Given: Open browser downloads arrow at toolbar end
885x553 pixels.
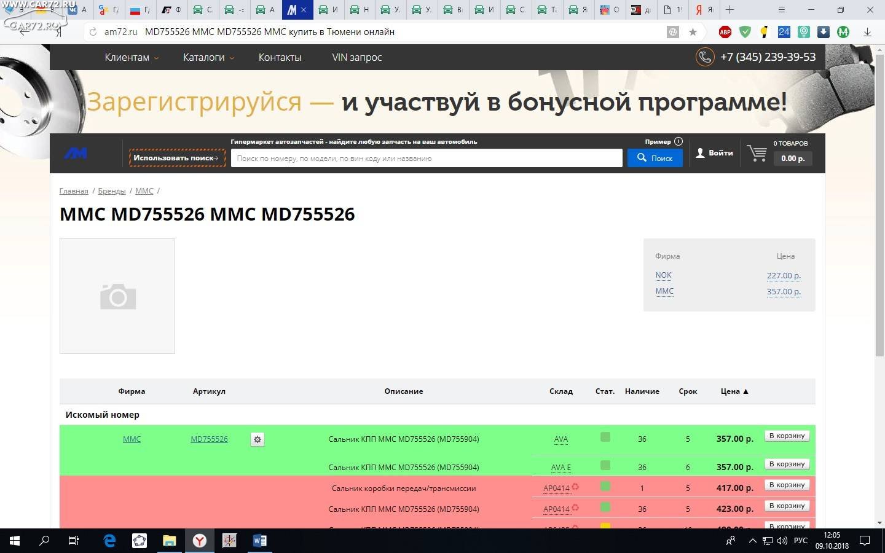Looking at the screenshot, I should coord(867,32).
